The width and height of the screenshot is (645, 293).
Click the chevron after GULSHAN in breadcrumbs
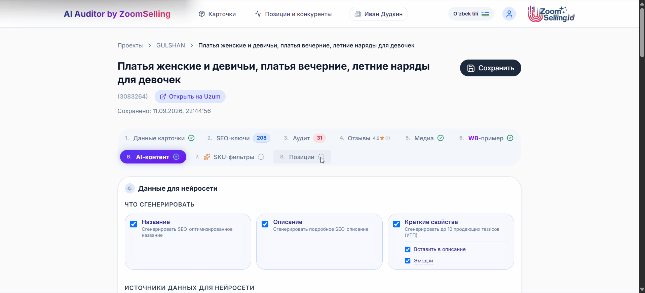(192, 45)
